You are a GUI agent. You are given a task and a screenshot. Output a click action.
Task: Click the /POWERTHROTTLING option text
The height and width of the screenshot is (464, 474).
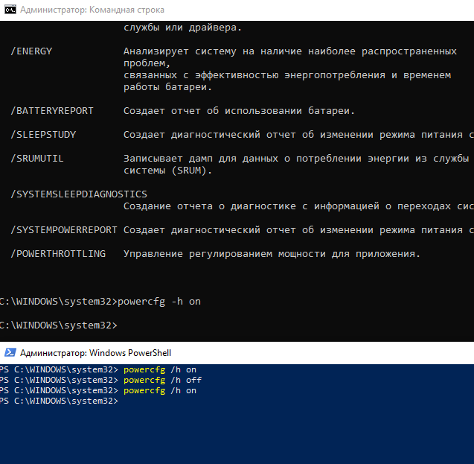click(58, 254)
